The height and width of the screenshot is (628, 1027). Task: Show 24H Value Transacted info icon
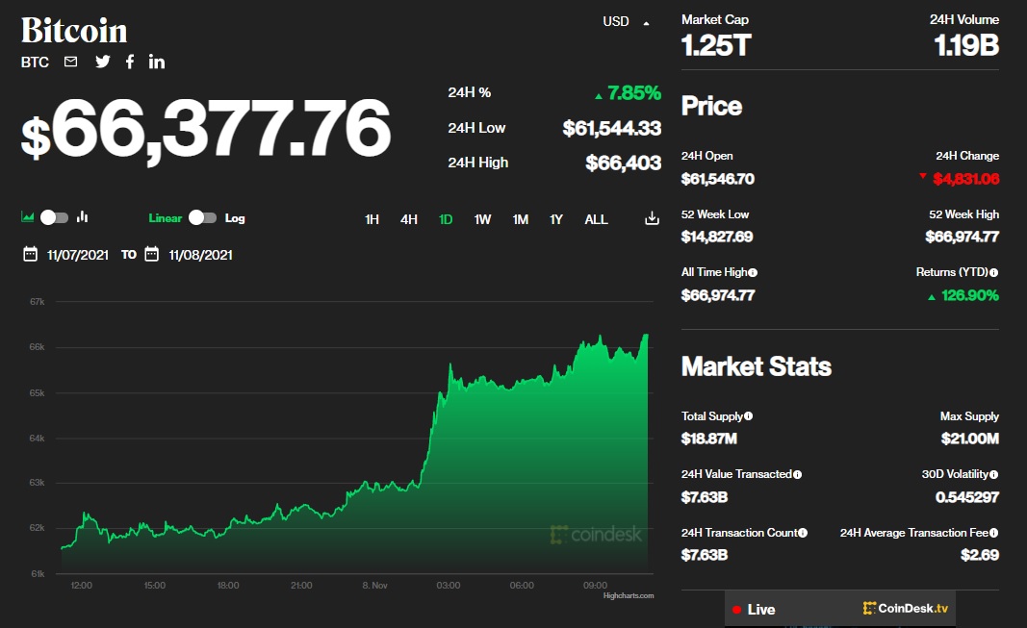(797, 475)
